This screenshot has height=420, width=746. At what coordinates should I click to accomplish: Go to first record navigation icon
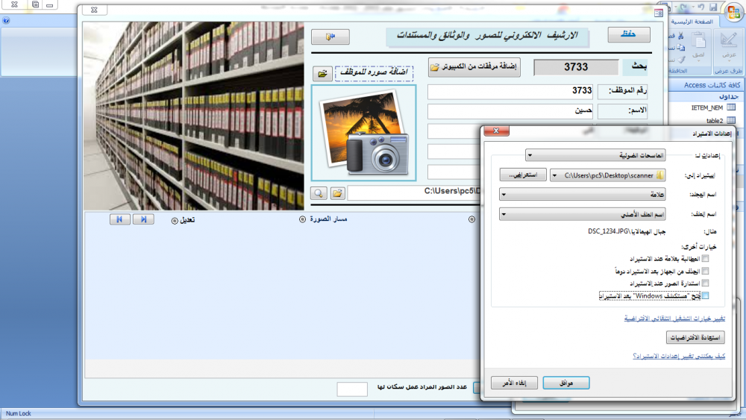tap(119, 219)
